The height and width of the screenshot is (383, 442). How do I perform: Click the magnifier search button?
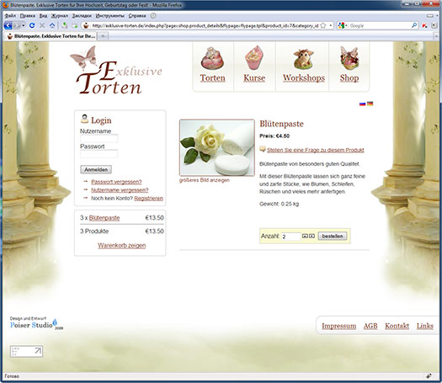[x=414, y=25]
